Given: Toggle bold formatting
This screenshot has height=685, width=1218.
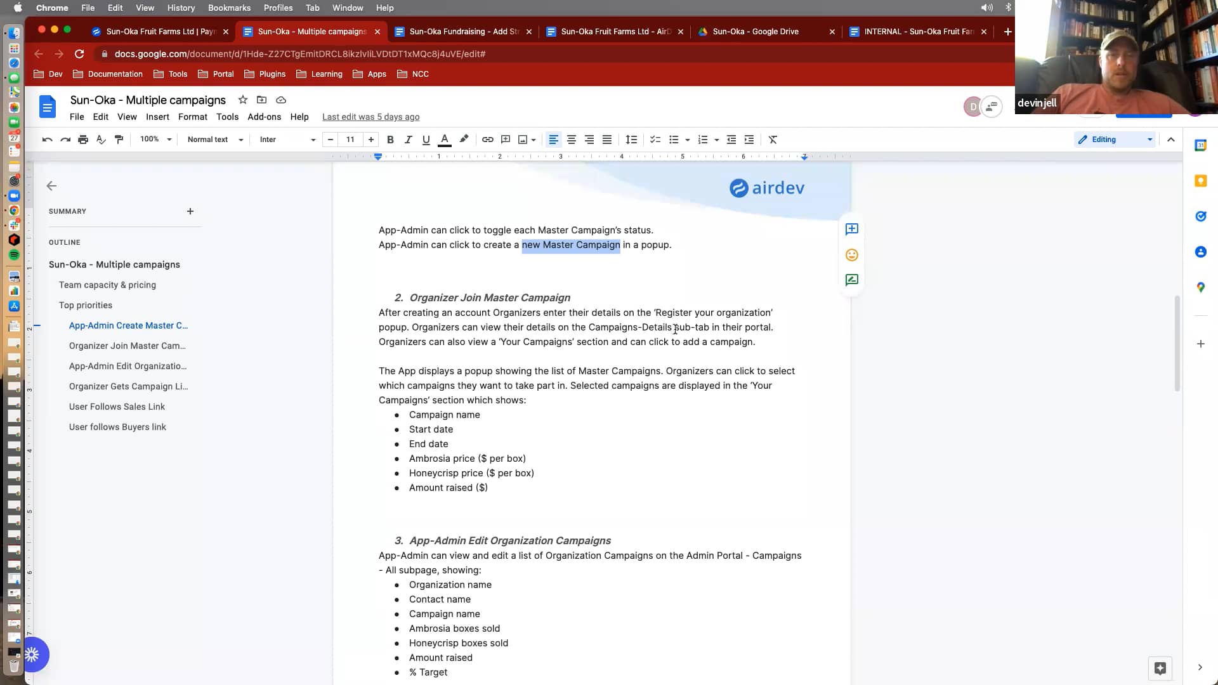Looking at the screenshot, I should (390, 140).
